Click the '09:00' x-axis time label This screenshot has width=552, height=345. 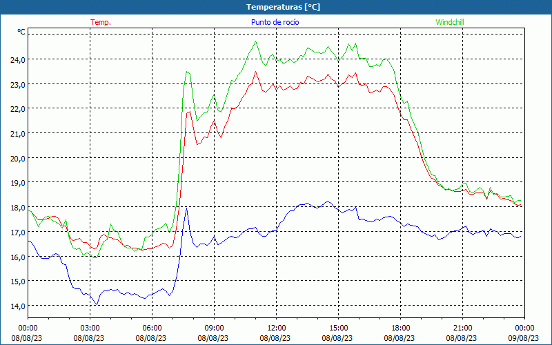click(x=214, y=328)
